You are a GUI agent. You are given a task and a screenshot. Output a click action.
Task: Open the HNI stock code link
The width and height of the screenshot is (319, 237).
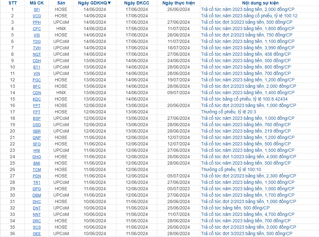(x=36, y=151)
